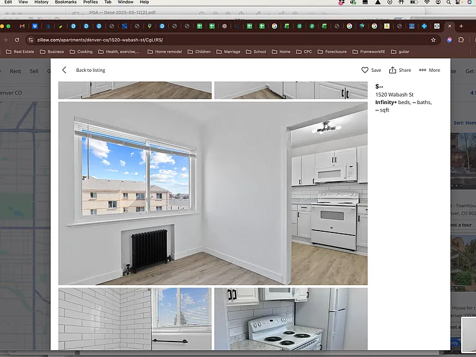Viewport: 476px width, 357px height.
Task: Go back using the Back to listing arrow
Action: (x=64, y=70)
